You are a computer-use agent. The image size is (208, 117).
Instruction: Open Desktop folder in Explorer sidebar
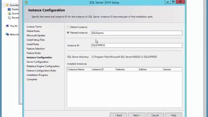[15, 9]
